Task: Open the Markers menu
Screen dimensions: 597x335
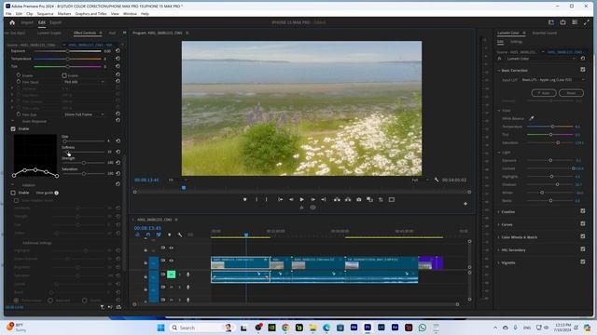Action: [64, 14]
